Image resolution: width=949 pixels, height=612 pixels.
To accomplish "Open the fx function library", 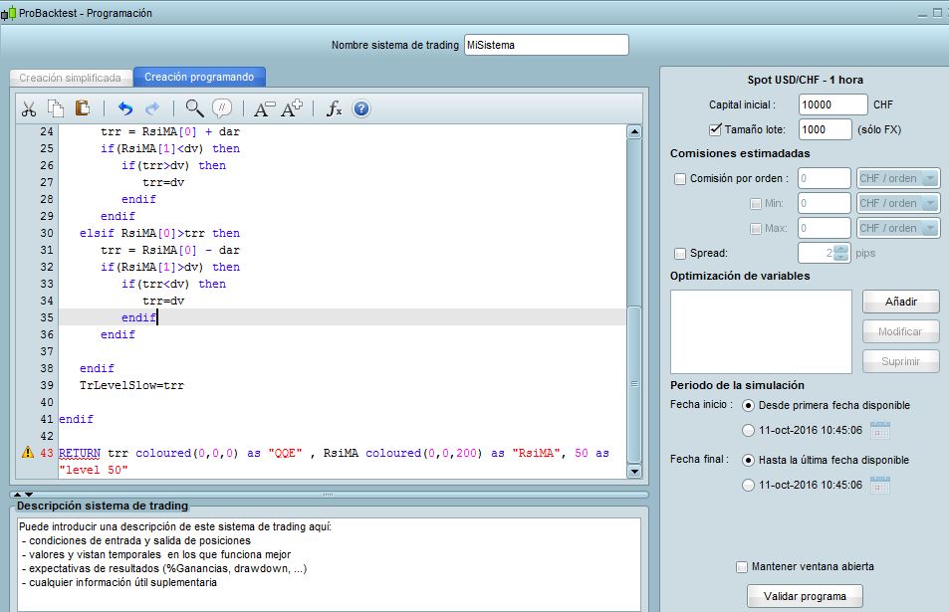I will pyautogui.click(x=335, y=108).
